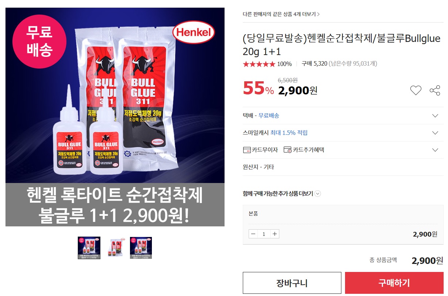The width and height of the screenshot is (448, 296).
Task: Select the third product thumbnail
Action: coord(141,248)
